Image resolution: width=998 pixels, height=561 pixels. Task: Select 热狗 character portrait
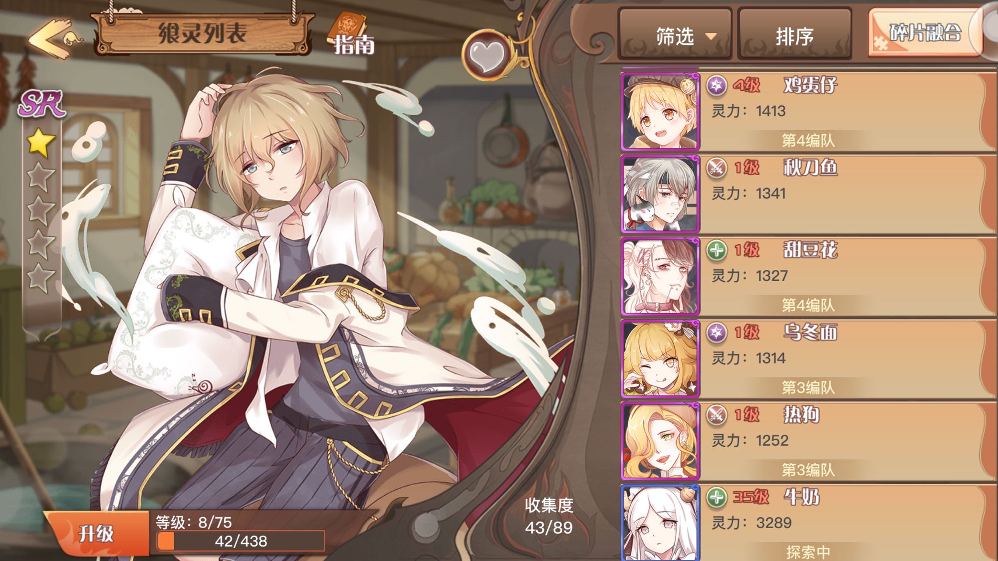point(660,440)
